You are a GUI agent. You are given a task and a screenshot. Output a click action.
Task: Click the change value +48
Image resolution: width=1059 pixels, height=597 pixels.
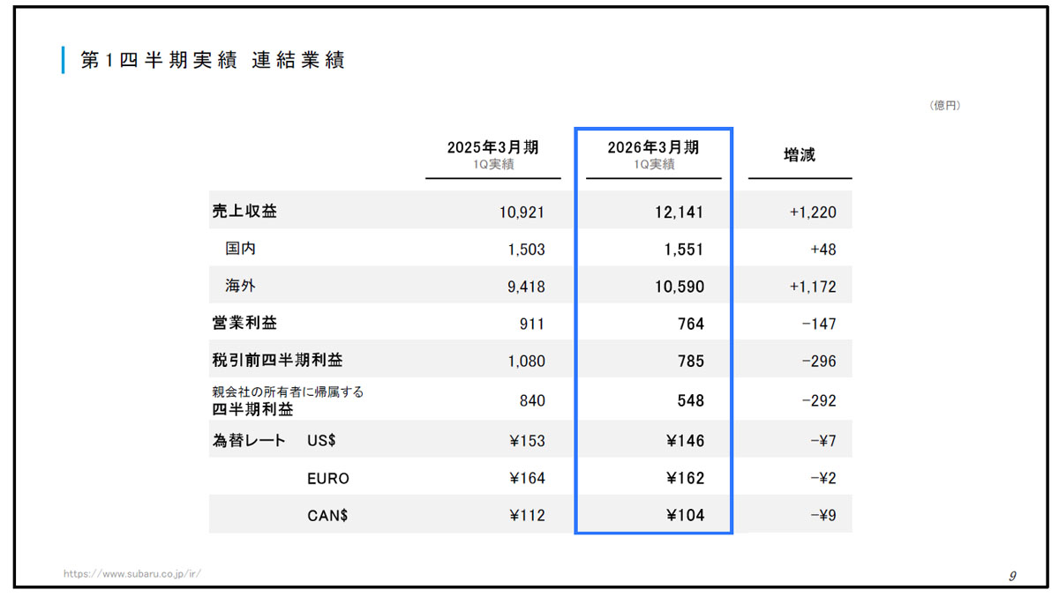[x=823, y=250]
